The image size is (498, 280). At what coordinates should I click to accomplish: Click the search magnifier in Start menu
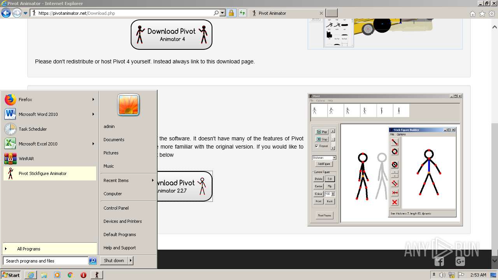coord(93,261)
